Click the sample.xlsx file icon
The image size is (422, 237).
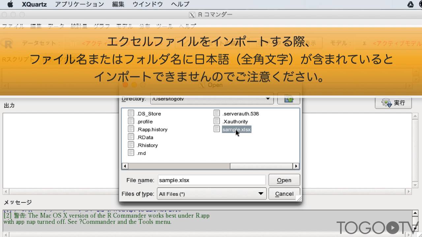217,129
